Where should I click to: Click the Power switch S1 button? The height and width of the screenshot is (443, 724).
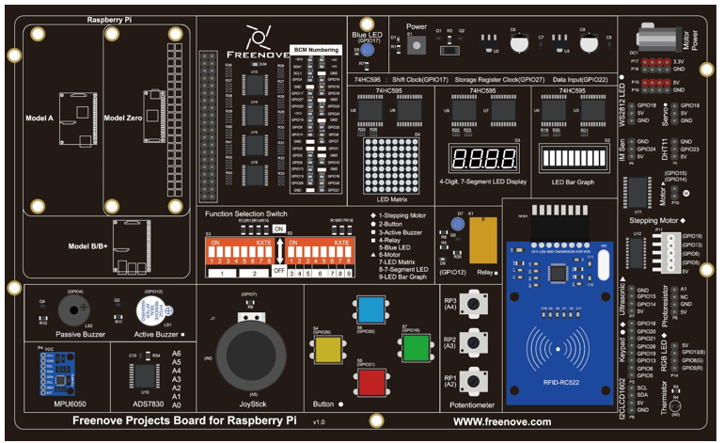coord(417,45)
